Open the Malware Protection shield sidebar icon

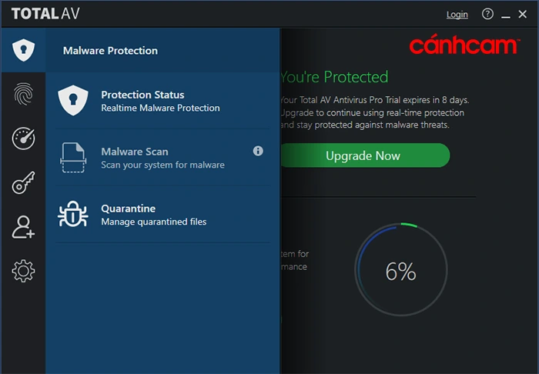coord(23,50)
